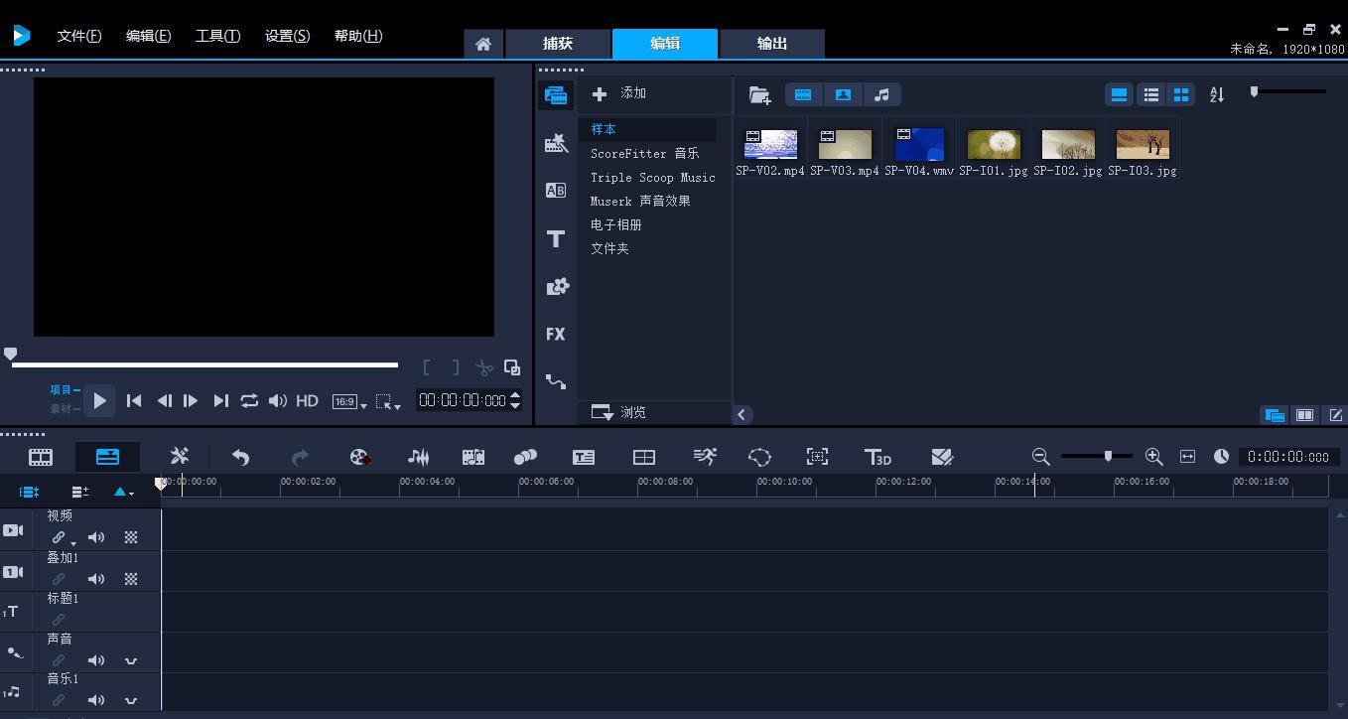This screenshot has width=1348, height=719.
Task: Switch to storyboard view
Action: tap(40, 457)
